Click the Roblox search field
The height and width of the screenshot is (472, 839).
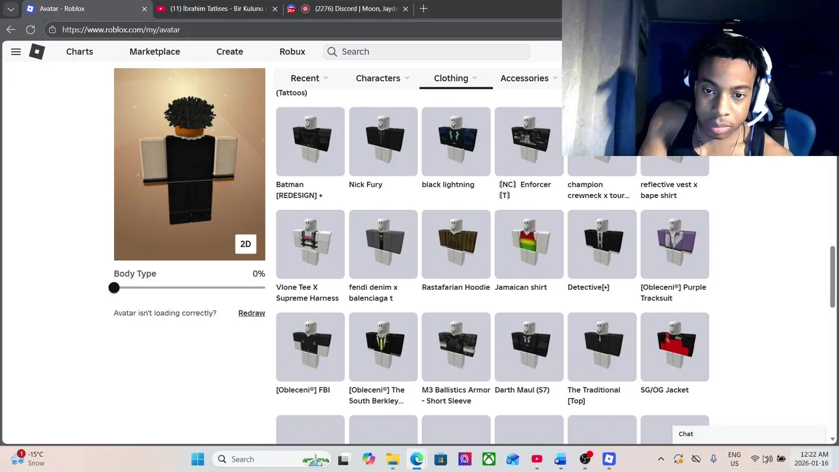(x=426, y=52)
